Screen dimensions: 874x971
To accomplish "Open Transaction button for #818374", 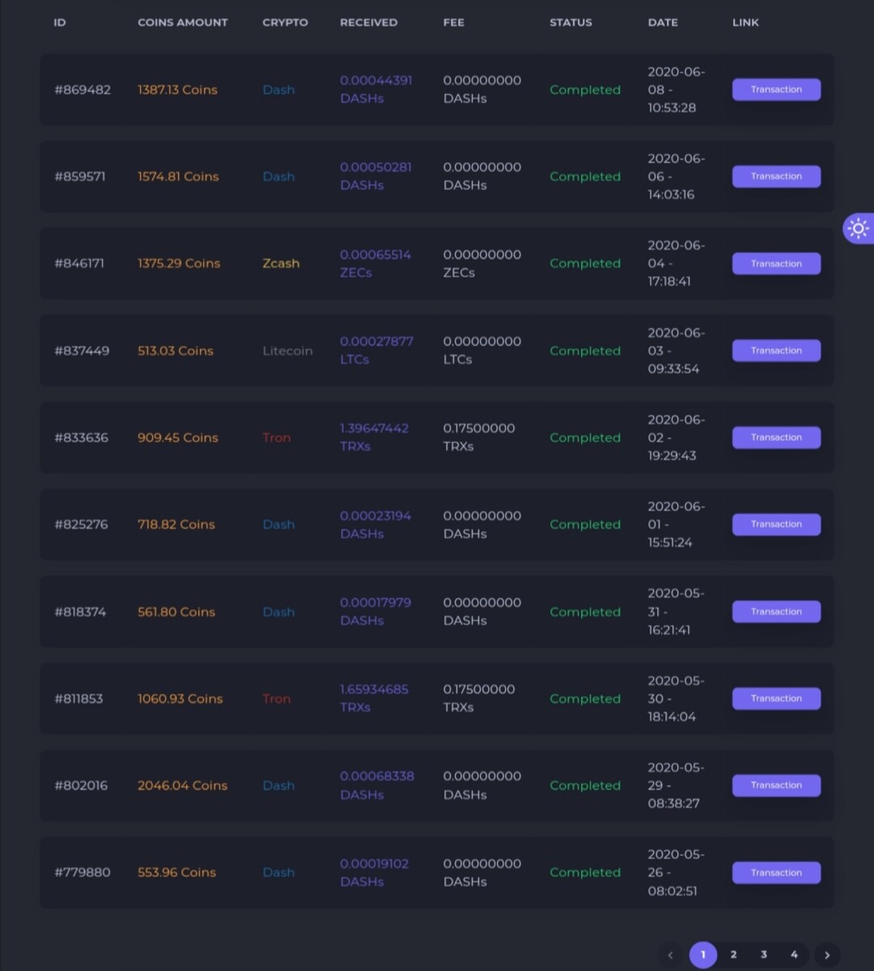I will pyautogui.click(x=776, y=612).
